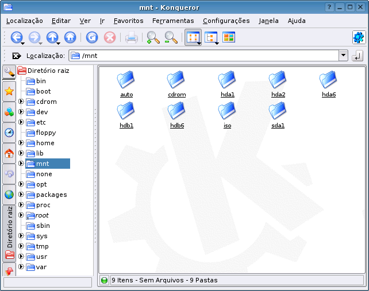The image size is (369, 291).
Task: Open the hda1 folder
Action: coord(228,84)
